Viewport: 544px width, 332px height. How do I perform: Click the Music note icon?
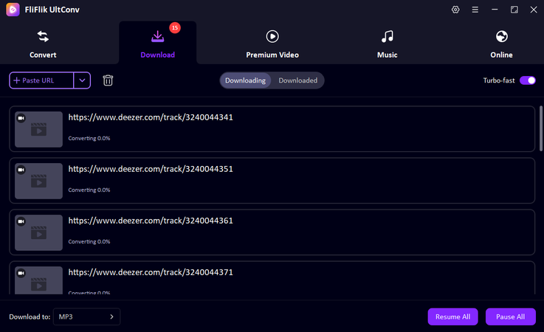(388, 36)
